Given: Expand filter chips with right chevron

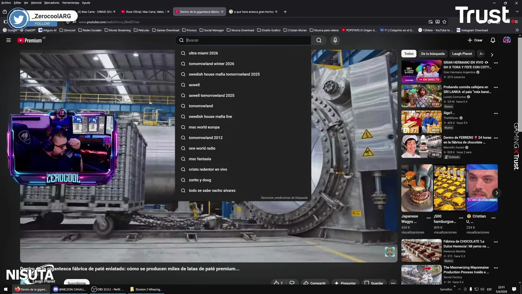Looking at the screenshot, I should (x=492, y=54).
